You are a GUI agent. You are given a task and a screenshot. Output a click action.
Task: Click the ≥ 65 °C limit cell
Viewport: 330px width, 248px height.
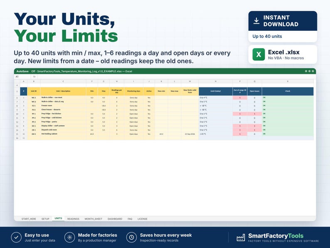click(x=216, y=134)
